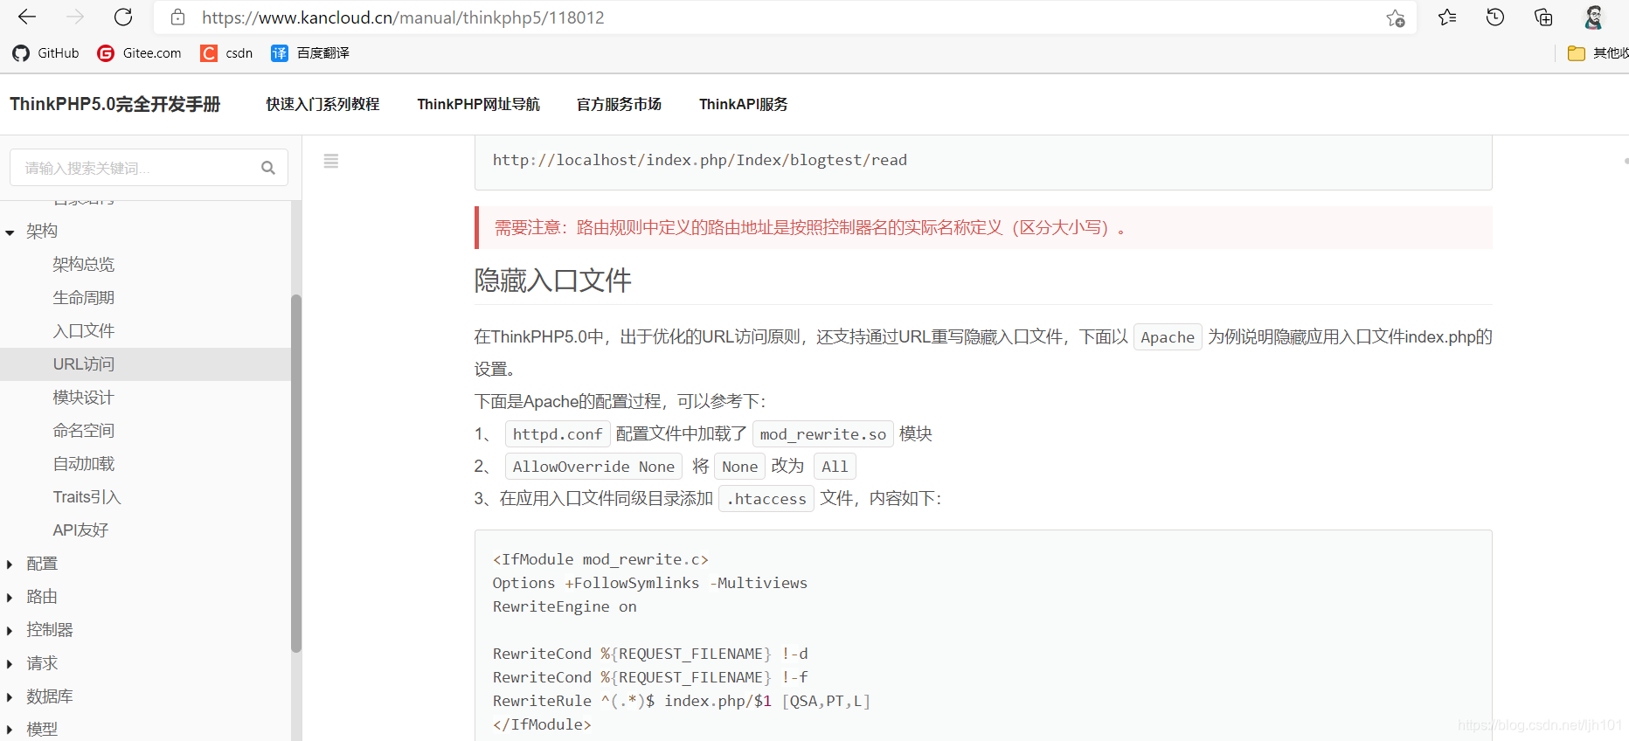Collapse the 架构 tree section
Screen dimensions: 1629x741
coord(10,232)
